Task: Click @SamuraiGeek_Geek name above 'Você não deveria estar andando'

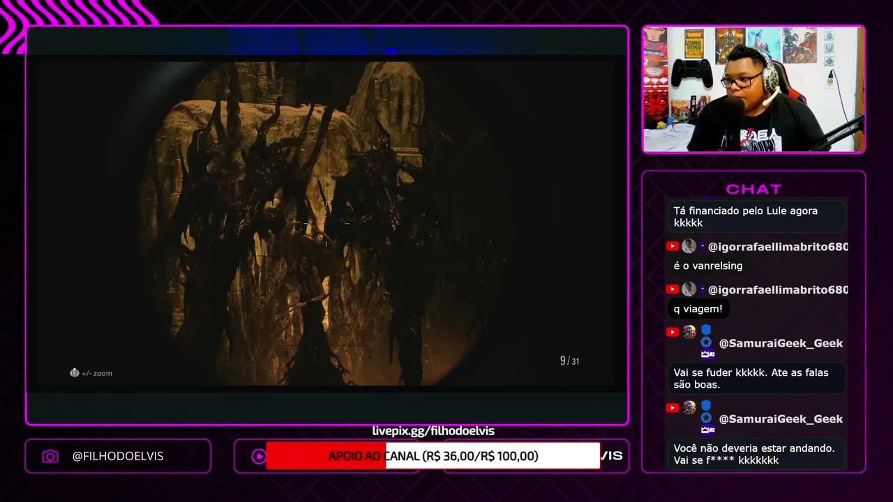Action: pyautogui.click(x=781, y=419)
